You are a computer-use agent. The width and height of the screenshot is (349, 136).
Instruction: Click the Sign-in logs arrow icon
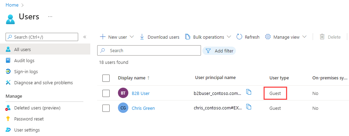[8, 71]
